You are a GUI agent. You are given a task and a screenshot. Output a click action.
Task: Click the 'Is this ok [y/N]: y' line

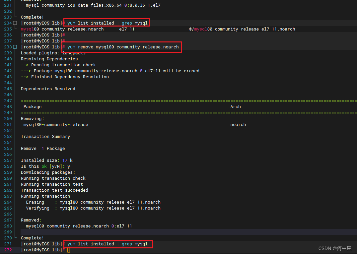(x=45, y=166)
